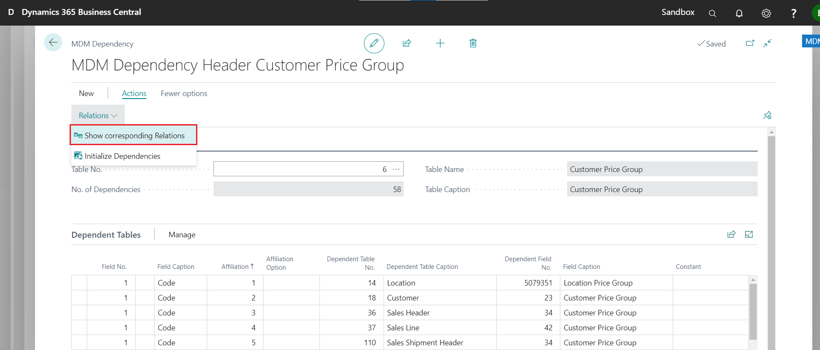820x350 pixels.
Task: Click Dependent Field No. 42 cell
Action: (528, 327)
